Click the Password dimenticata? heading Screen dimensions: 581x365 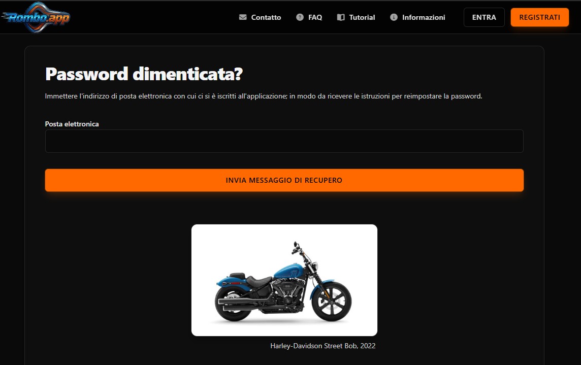click(x=144, y=74)
